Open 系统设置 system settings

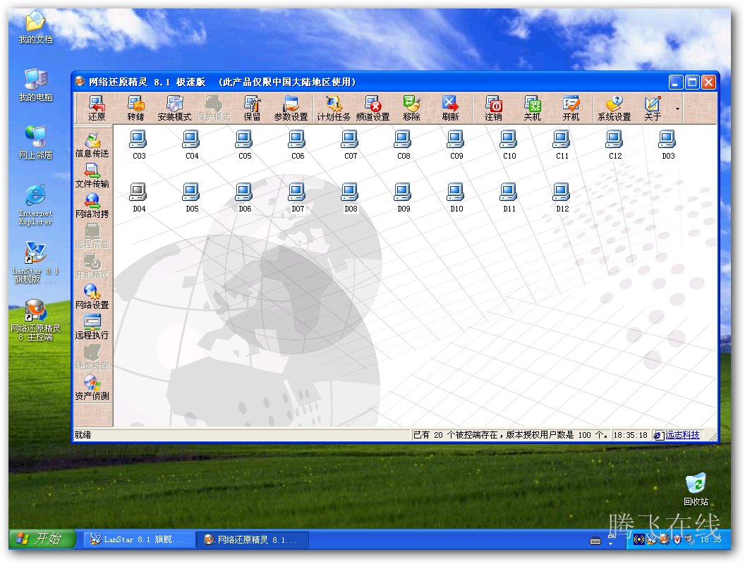(x=614, y=109)
